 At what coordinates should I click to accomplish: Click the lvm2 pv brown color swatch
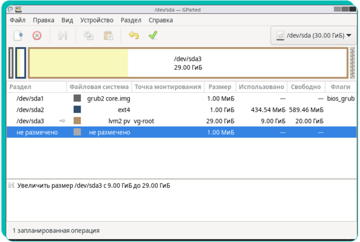(77, 121)
